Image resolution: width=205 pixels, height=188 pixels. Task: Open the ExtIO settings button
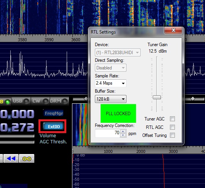point(54,127)
